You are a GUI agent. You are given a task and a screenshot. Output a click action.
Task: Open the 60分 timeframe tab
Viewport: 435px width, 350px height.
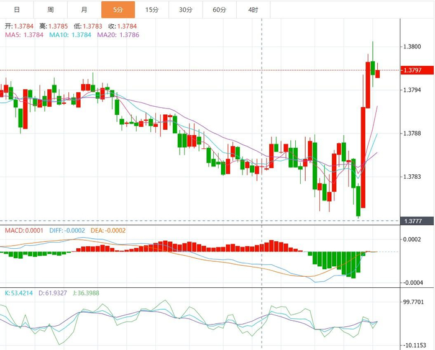[x=220, y=10]
